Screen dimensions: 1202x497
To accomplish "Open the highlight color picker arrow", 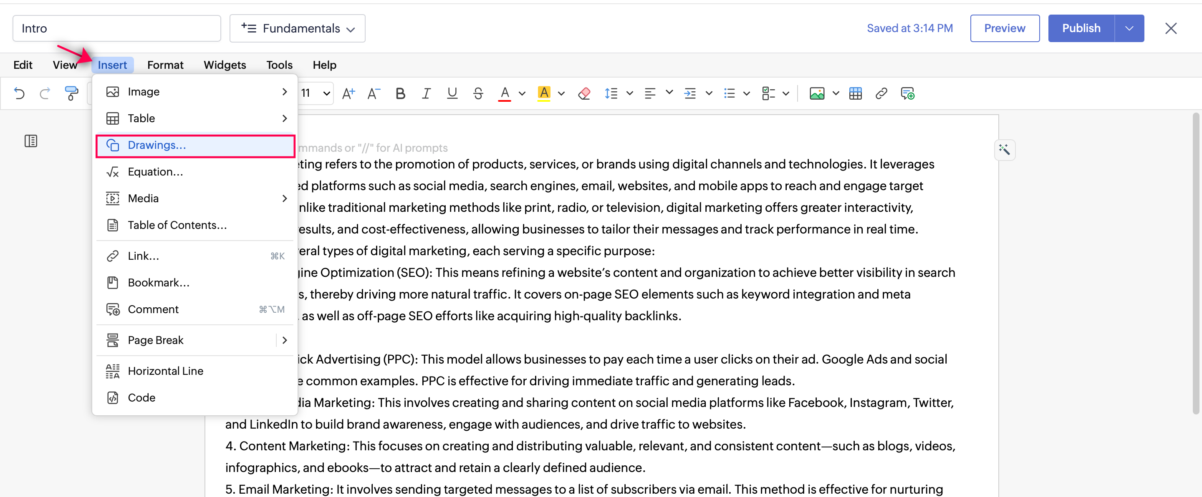I will 561,93.
